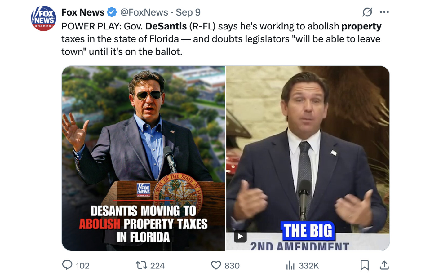Open the repost arrows menu
Viewport: 421px width, 275px height.
point(142,265)
